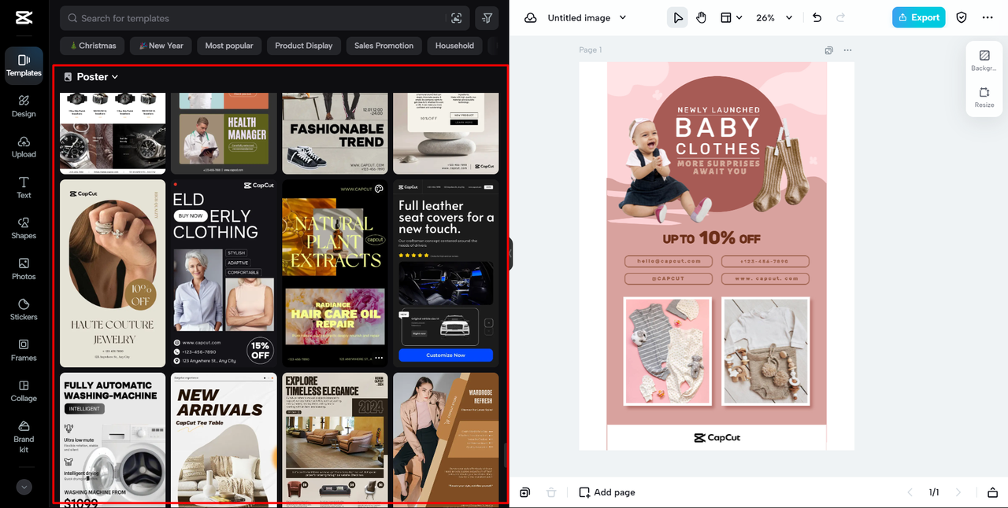Open the Brand kit panel
The image size is (1008, 508).
point(24,437)
